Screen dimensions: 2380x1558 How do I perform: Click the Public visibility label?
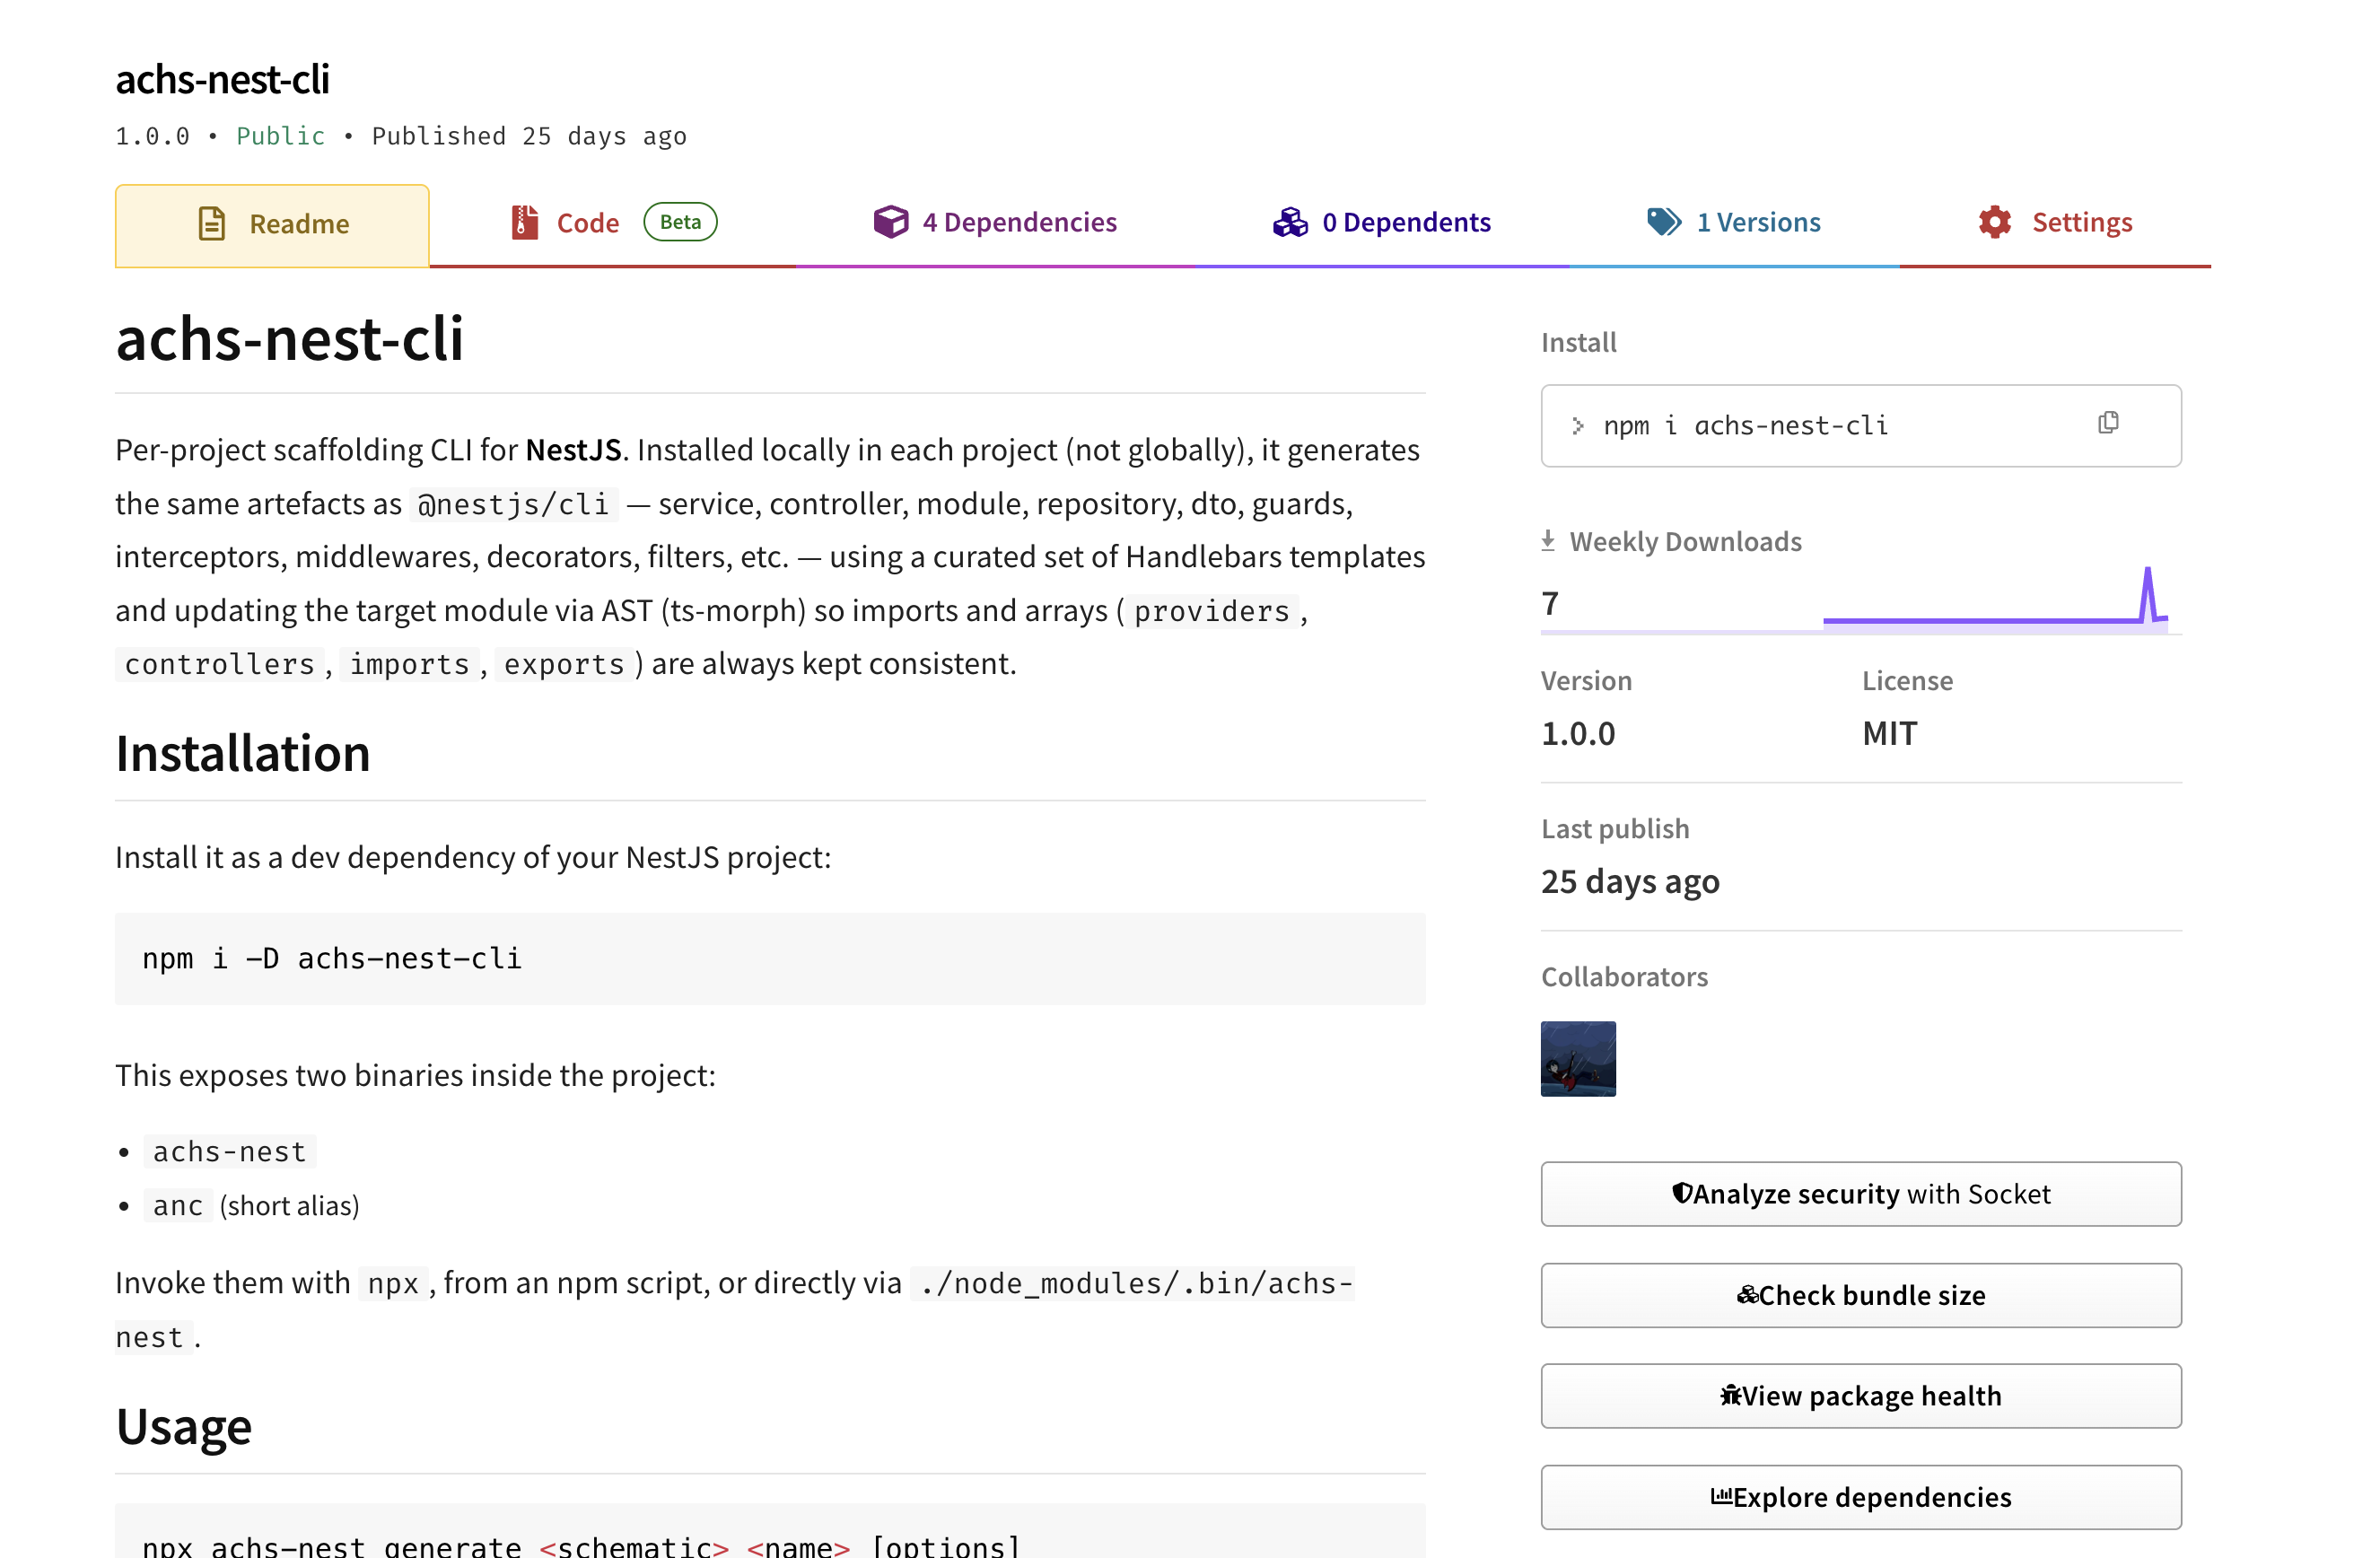click(x=281, y=136)
